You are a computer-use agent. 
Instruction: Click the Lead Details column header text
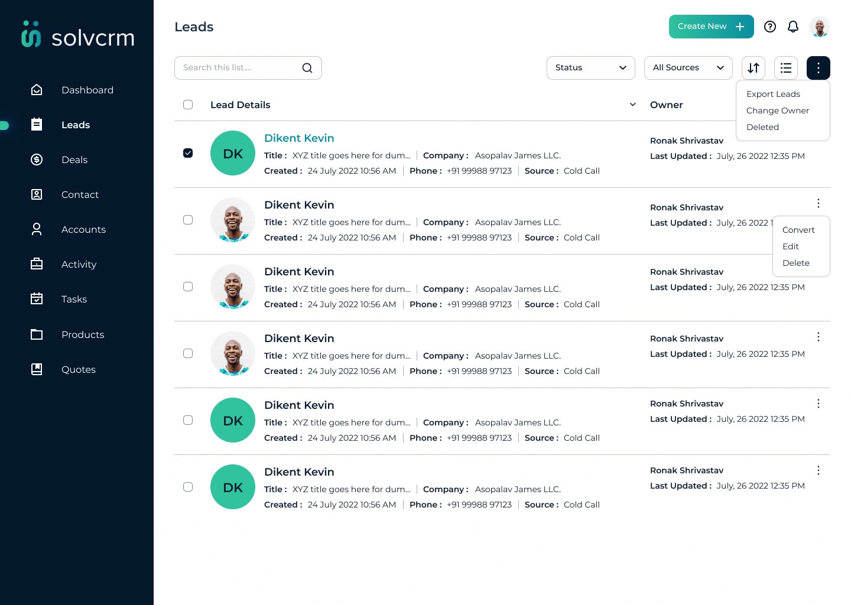241,105
